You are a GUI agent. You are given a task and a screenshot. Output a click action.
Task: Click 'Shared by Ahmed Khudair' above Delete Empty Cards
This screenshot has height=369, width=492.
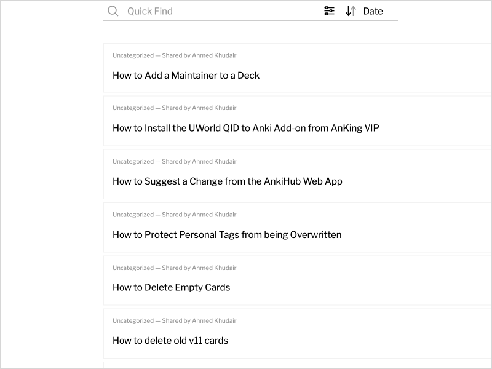click(x=199, y=268)
